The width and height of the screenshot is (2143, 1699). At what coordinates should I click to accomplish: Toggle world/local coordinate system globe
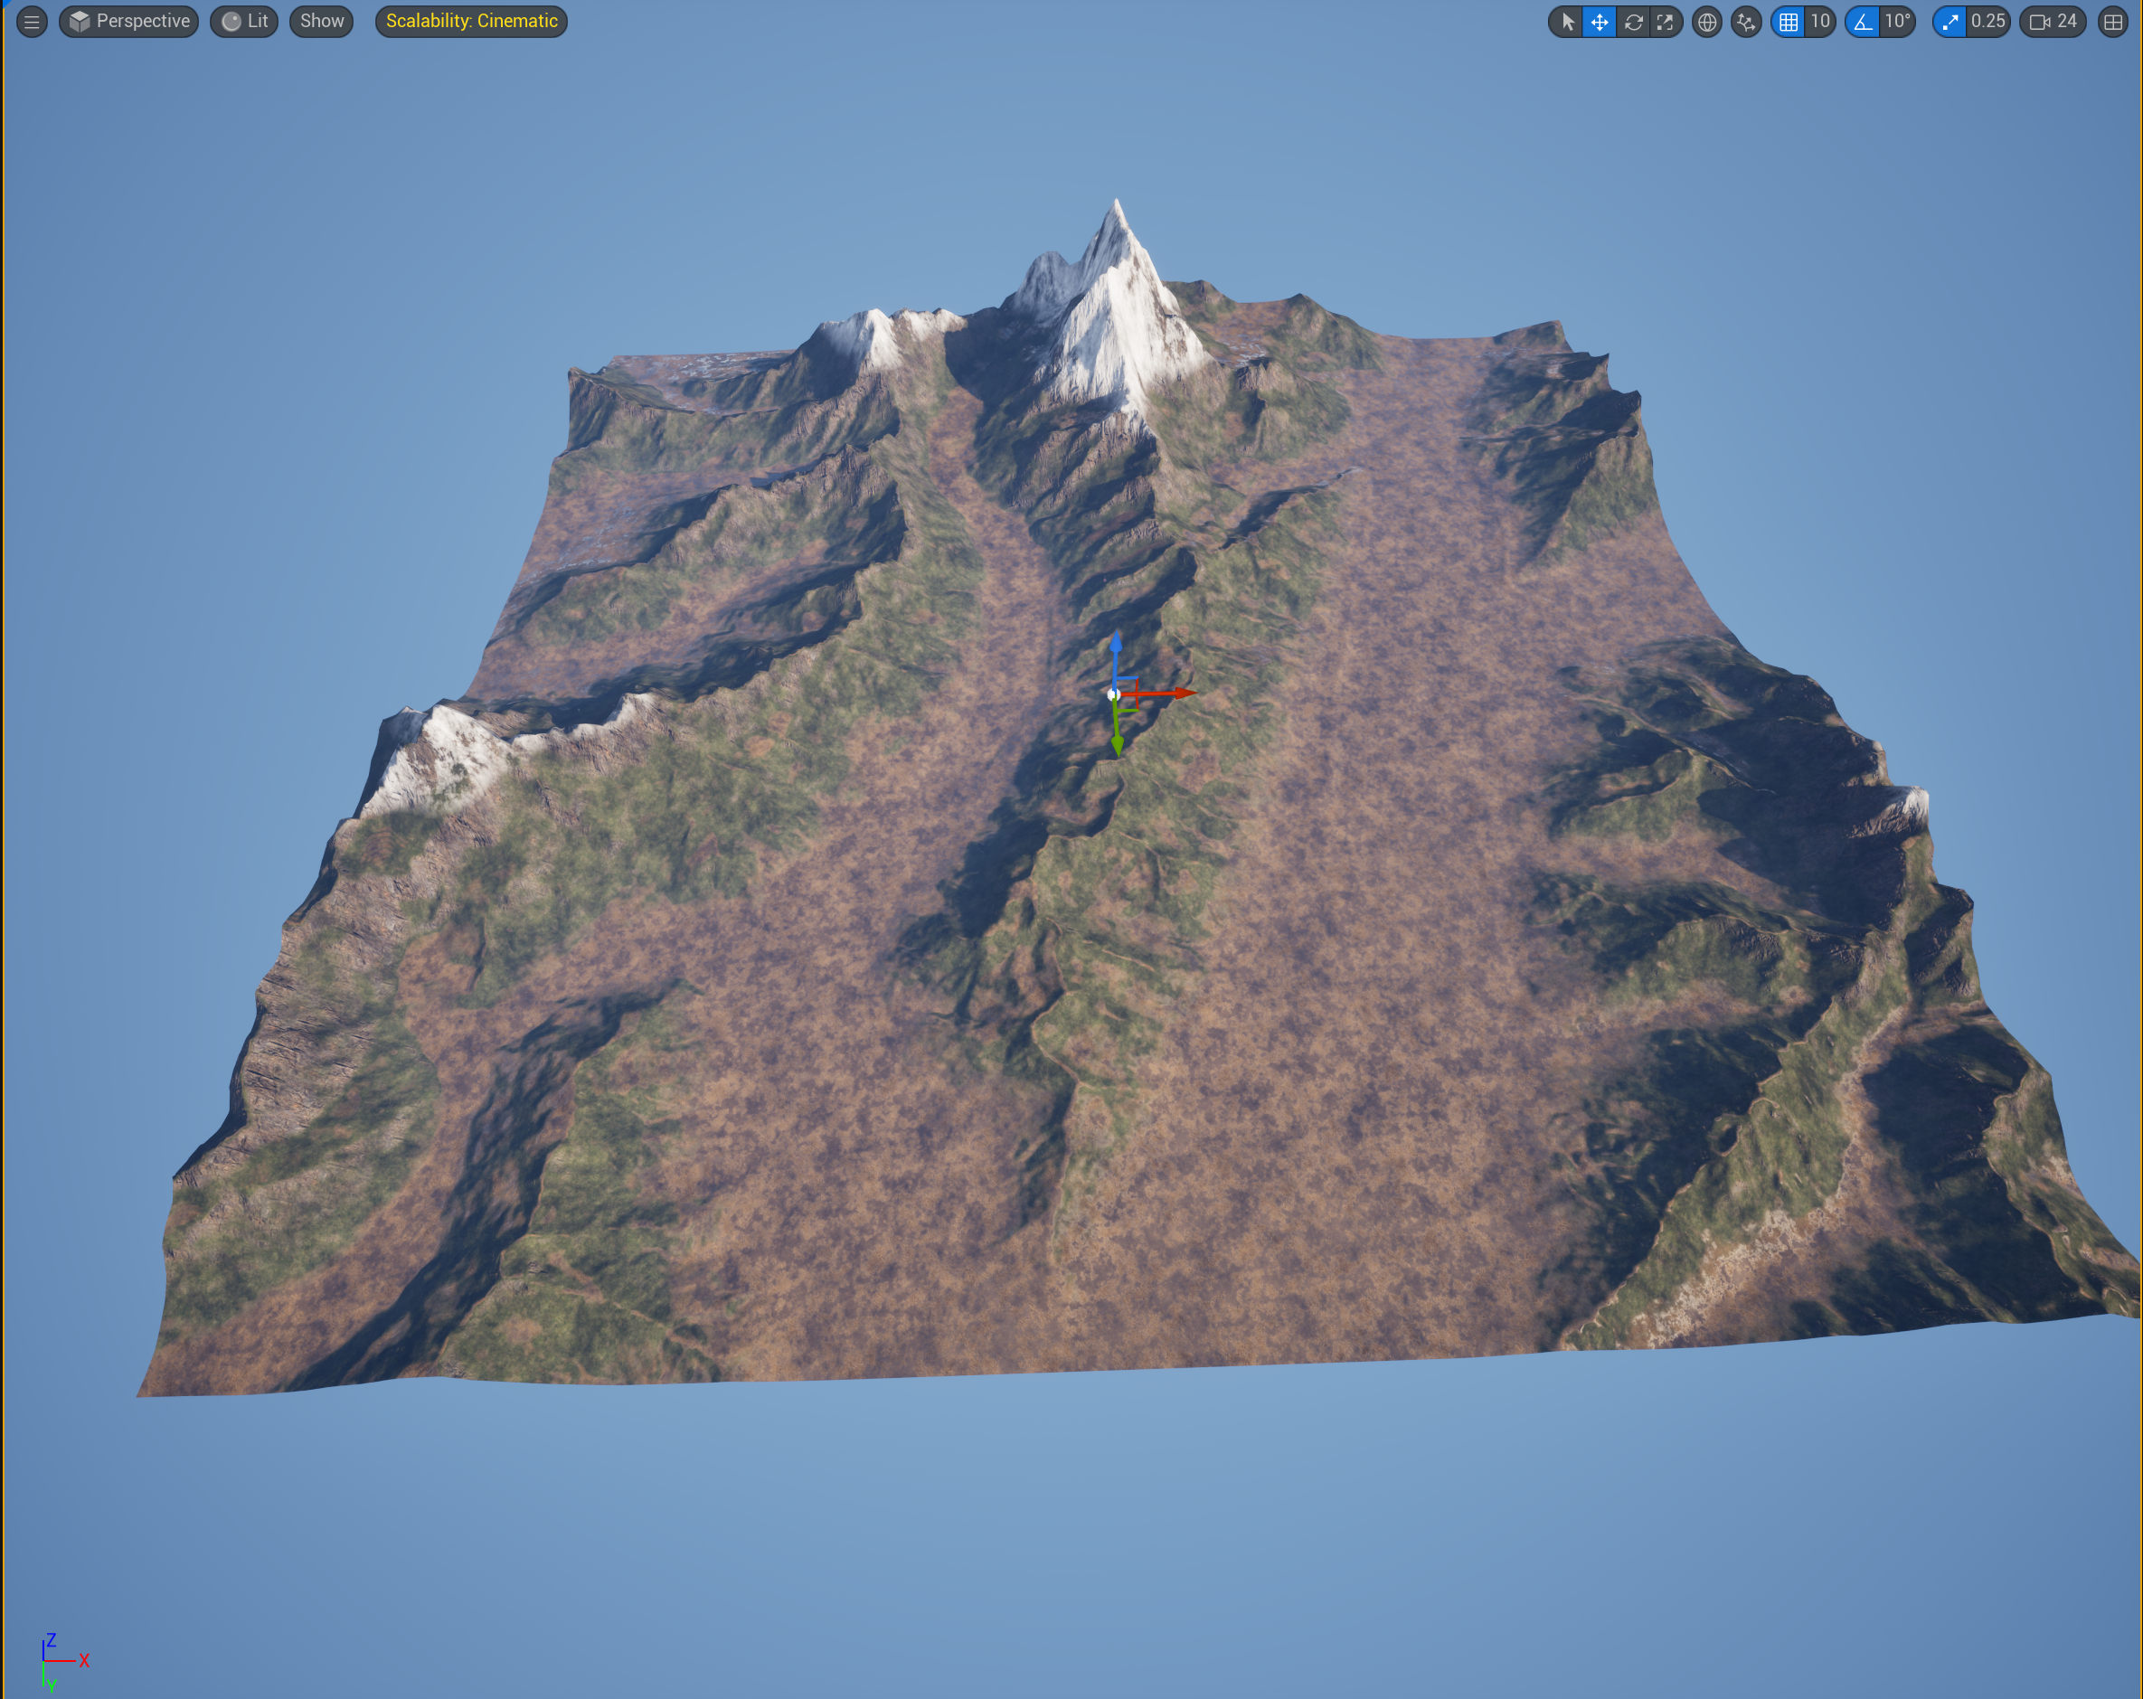coord(1706,22)
